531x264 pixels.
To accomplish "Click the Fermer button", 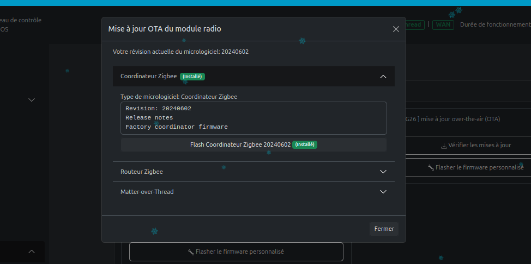I will (384, 229).
